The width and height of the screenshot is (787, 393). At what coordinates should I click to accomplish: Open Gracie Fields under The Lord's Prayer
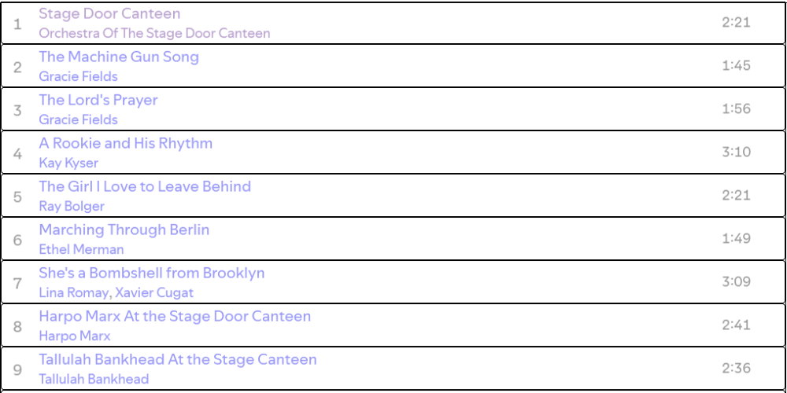79,120
